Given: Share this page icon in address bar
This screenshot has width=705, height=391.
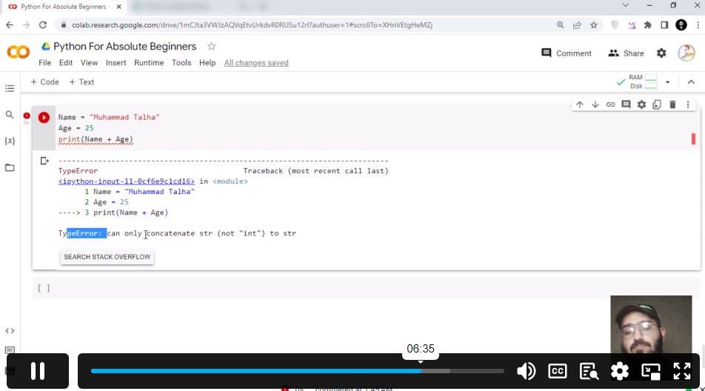Looking at the screenshot, I should pos(577,25).
